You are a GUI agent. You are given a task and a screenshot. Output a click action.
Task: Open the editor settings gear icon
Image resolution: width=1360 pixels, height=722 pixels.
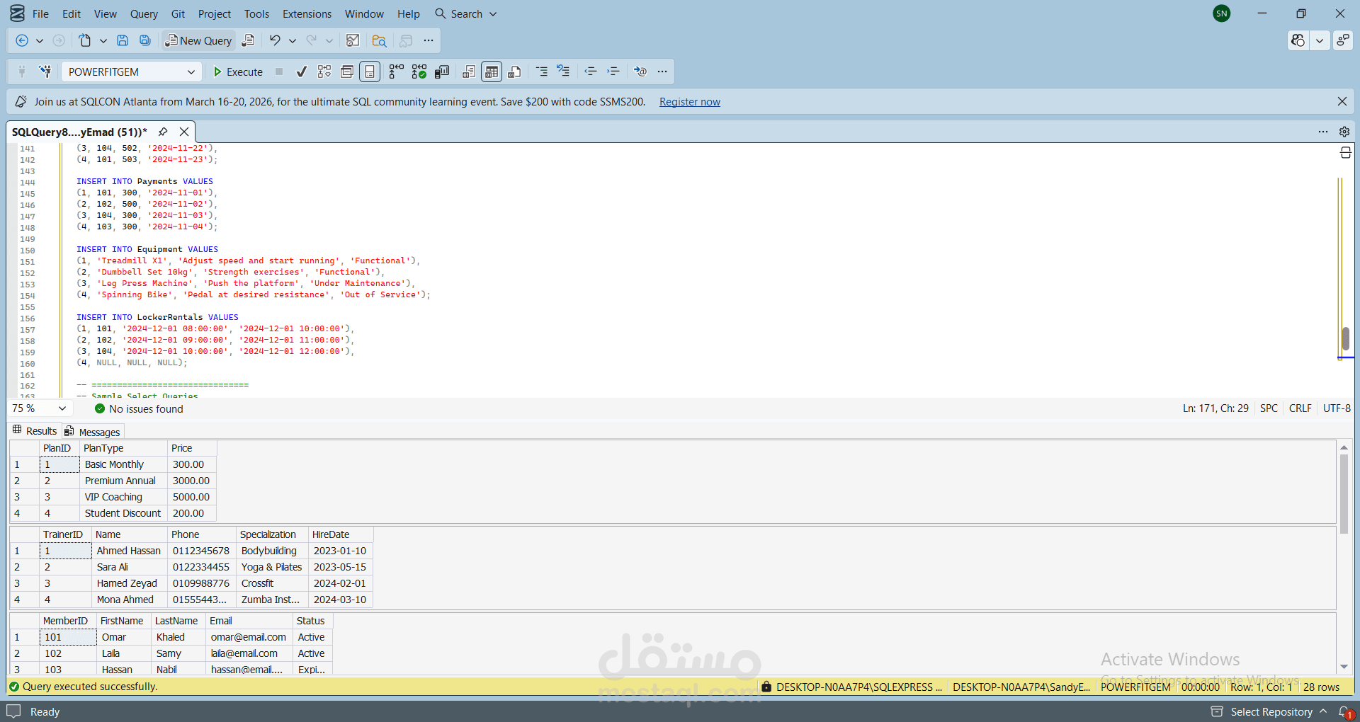click(x=1344, y=132)
